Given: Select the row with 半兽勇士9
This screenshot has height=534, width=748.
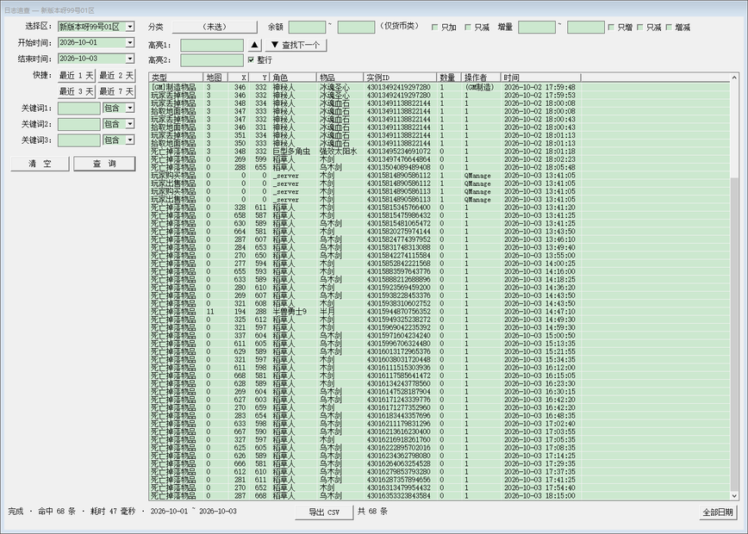Looking at the screenshot, I should [439, 312].
